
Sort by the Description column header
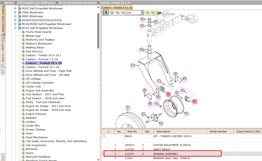(x=181, y=131)
